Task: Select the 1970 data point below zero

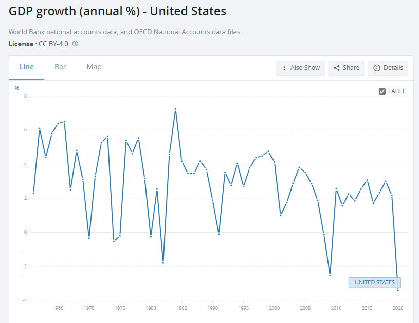Action: 89,238
